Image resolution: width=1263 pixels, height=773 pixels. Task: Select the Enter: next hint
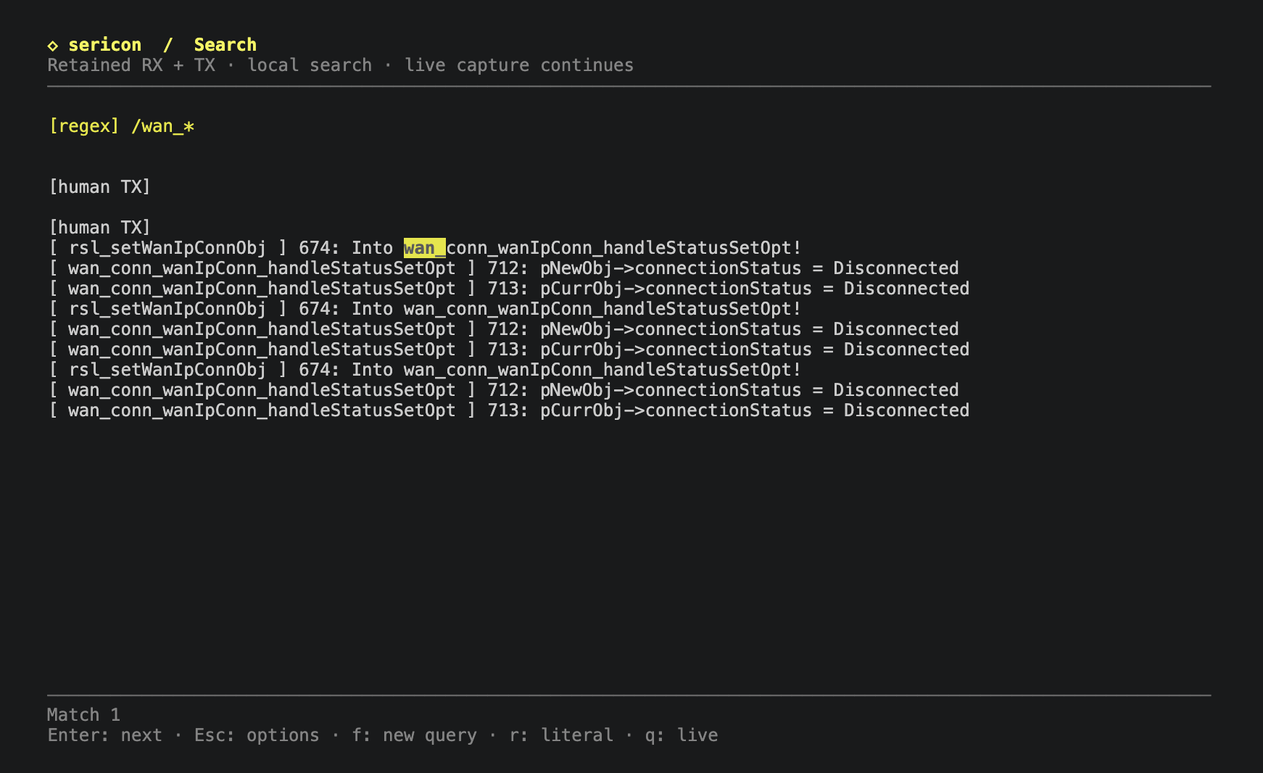(x=105, y=735)
